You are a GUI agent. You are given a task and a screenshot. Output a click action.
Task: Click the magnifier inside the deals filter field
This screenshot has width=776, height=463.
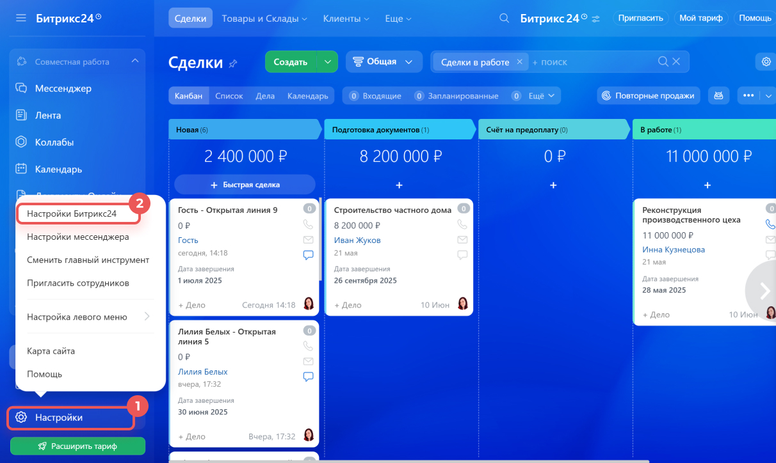[x=663, y=62]
